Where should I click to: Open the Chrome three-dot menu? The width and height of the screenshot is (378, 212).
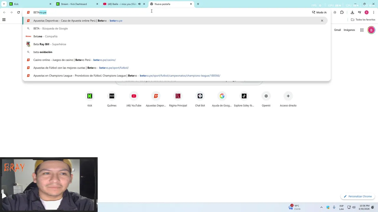(374, 12)
